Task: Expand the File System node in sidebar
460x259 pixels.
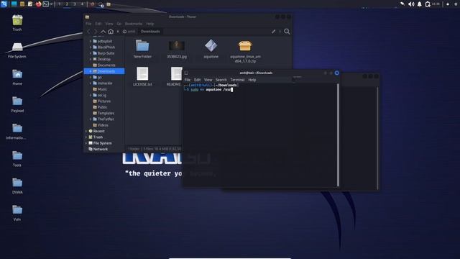Action: (x=86, y=143)
